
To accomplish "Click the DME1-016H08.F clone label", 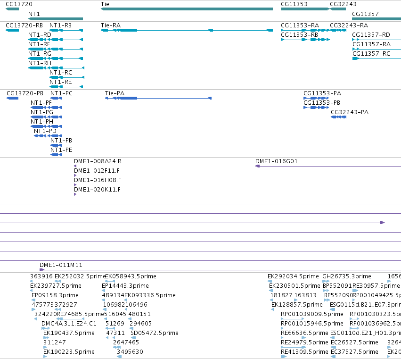I will pyautogui.click(x=98, y=180).
